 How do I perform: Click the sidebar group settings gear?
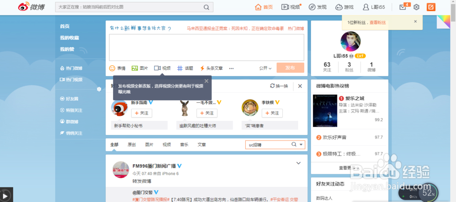99,89
